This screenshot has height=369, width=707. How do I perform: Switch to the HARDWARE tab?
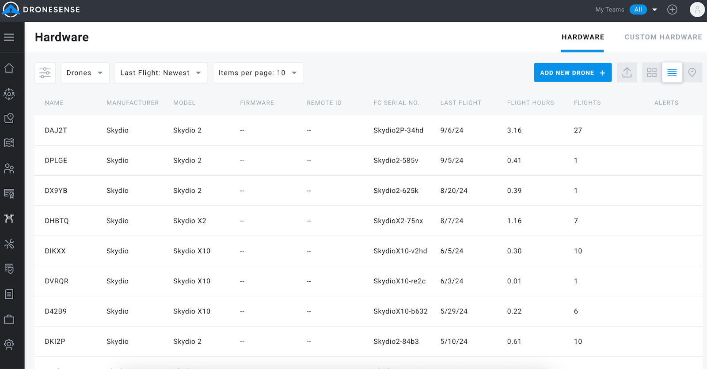(582, 38)
